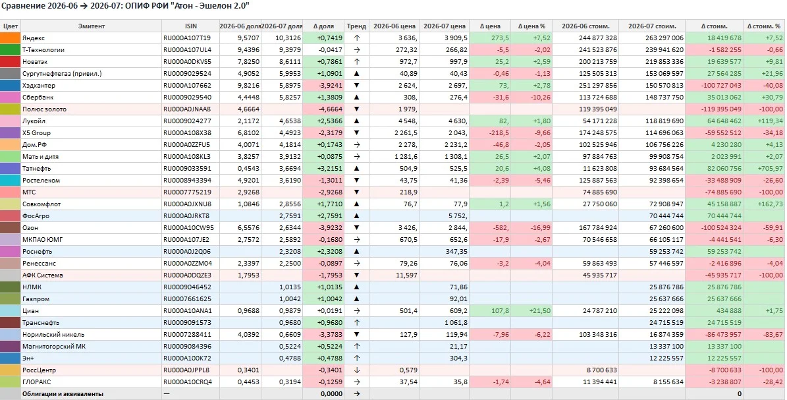Click the 2026-07 цена column header

pos(444,26)
